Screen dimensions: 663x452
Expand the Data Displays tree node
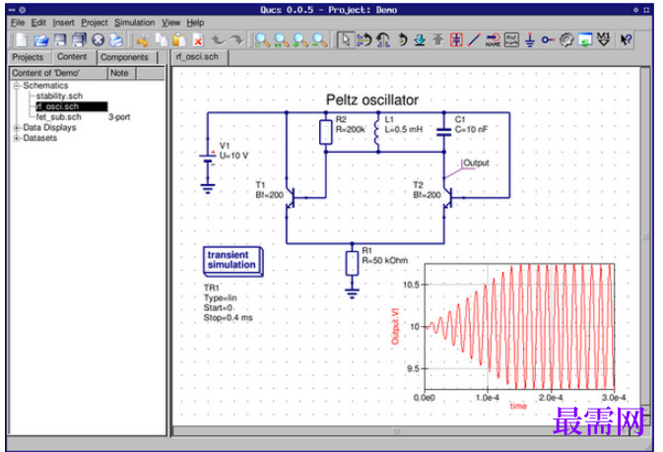pyautogui.click(x=17, y=128)
